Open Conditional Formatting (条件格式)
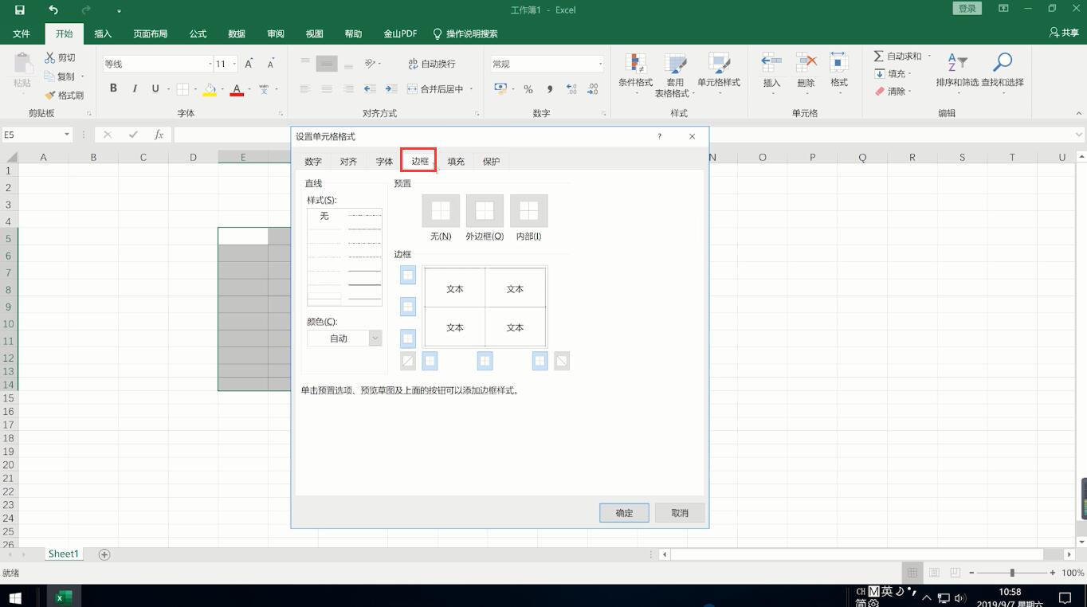Image resolution: width=1087 pixels, height=607 pixels. click(x=635, y=75)
